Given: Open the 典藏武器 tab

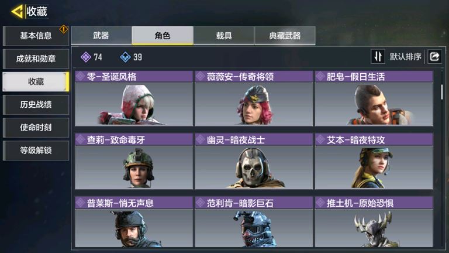Looking at the screenshot, I should [x=285, y=36].
